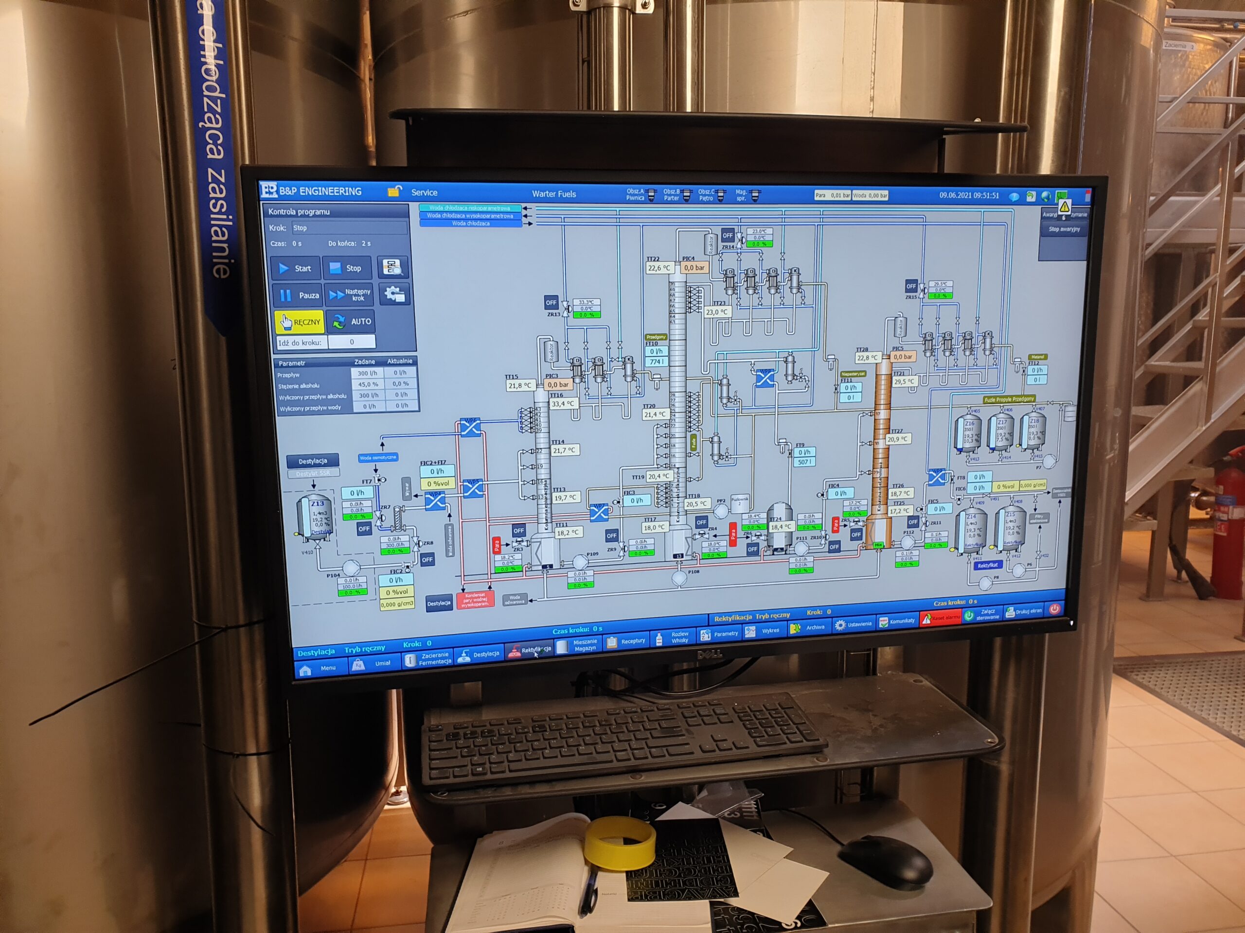Toggle the OFF switch next to ZR7

coord(364,529)
